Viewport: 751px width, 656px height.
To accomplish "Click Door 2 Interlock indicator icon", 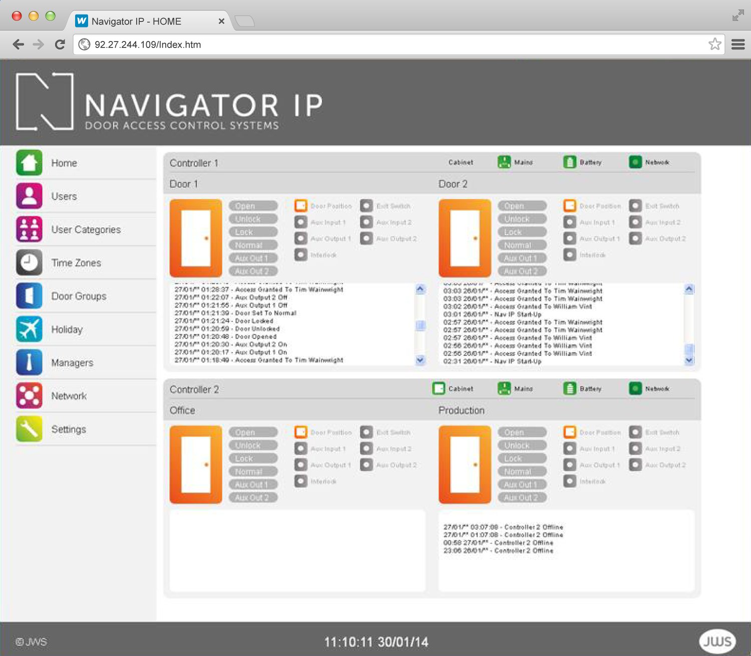I will coord(570,254).
